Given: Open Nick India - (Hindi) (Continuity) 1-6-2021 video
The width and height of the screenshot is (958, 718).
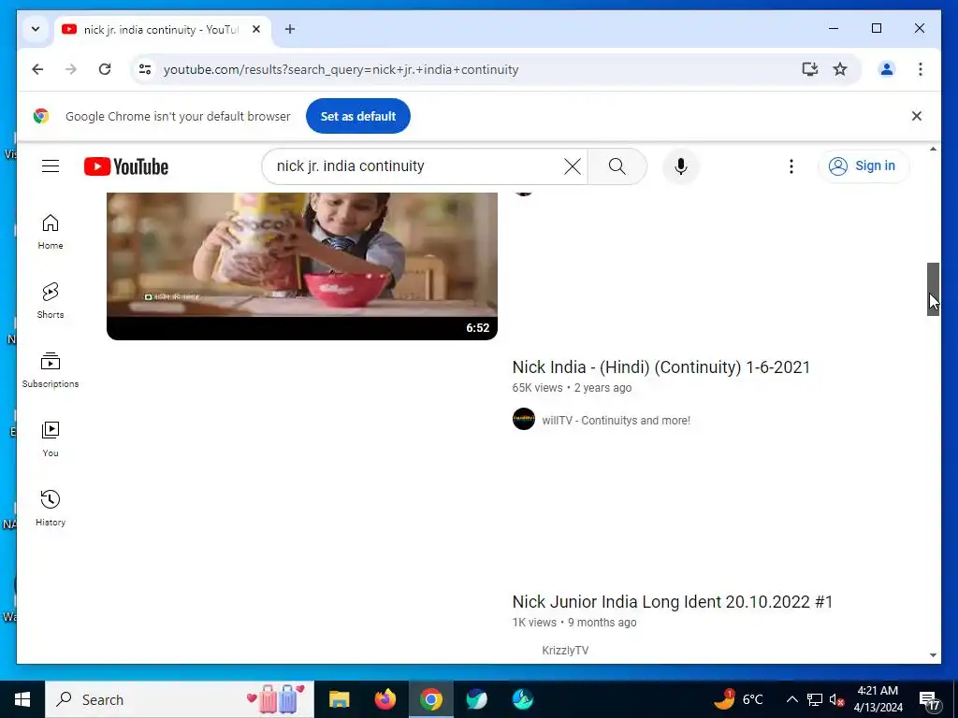Looking at the screenshot, I should coord(661,366).
